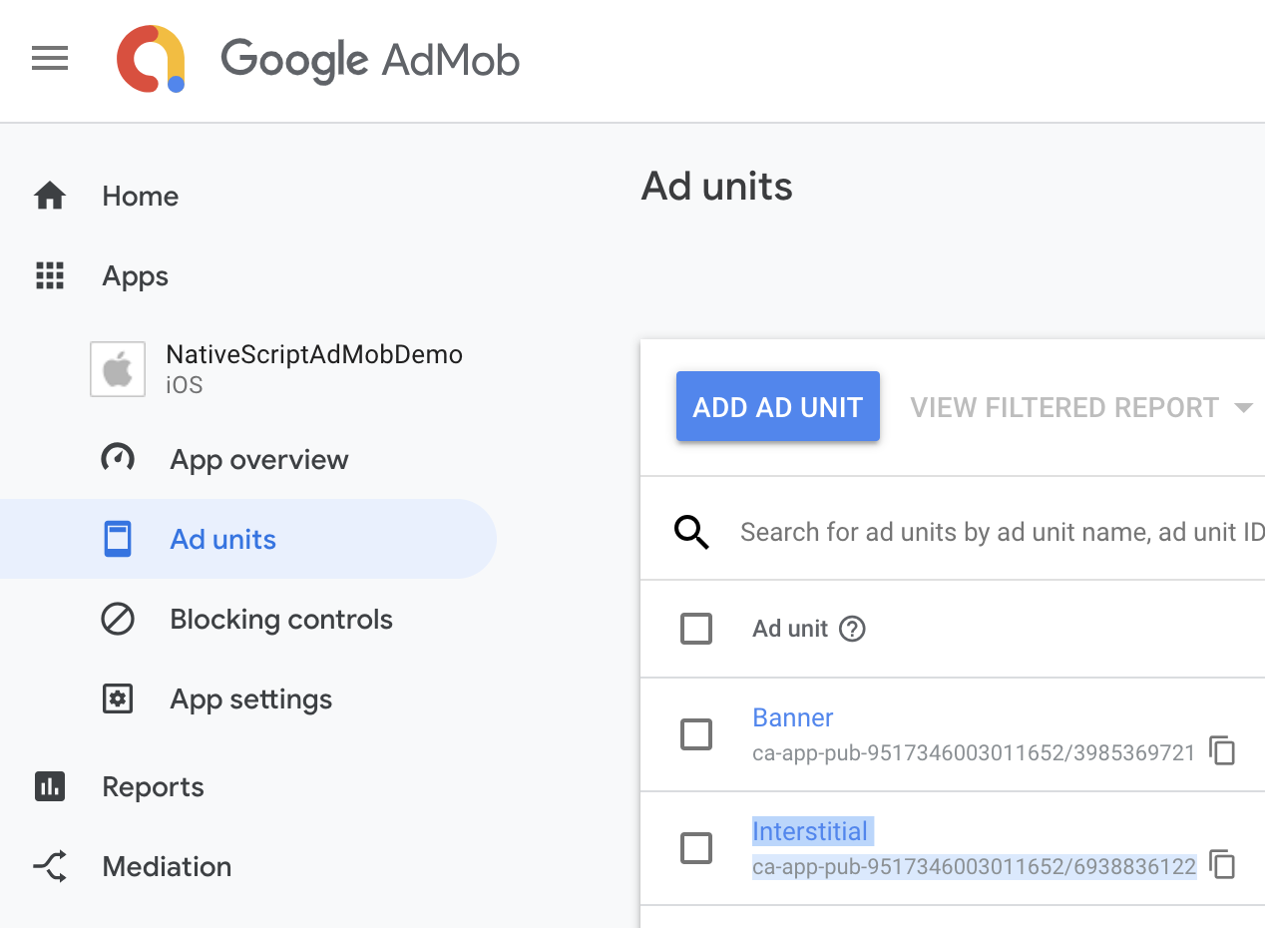
Task: Click the search magnifier icon
Action: pyautogui.click(x=691, y=533)
